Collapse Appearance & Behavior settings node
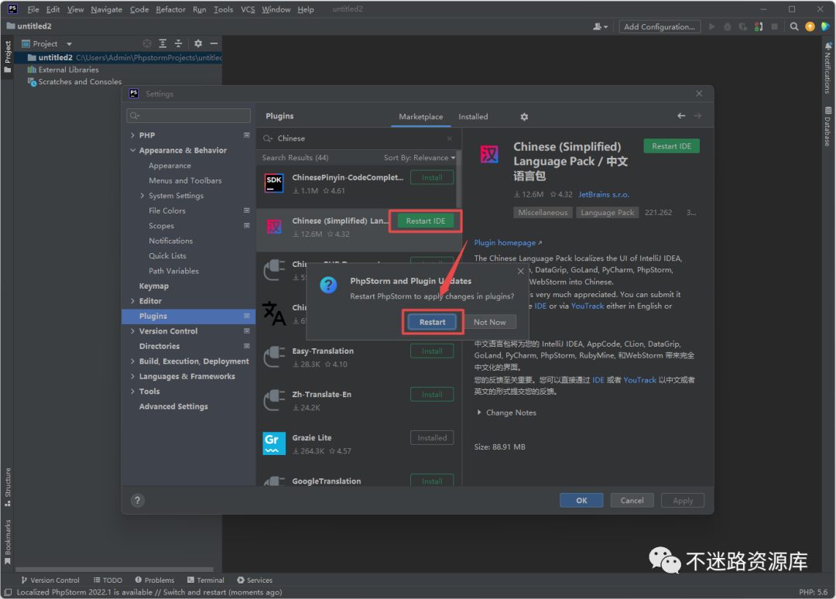This screenshot has height=599, width=836. 133,151
